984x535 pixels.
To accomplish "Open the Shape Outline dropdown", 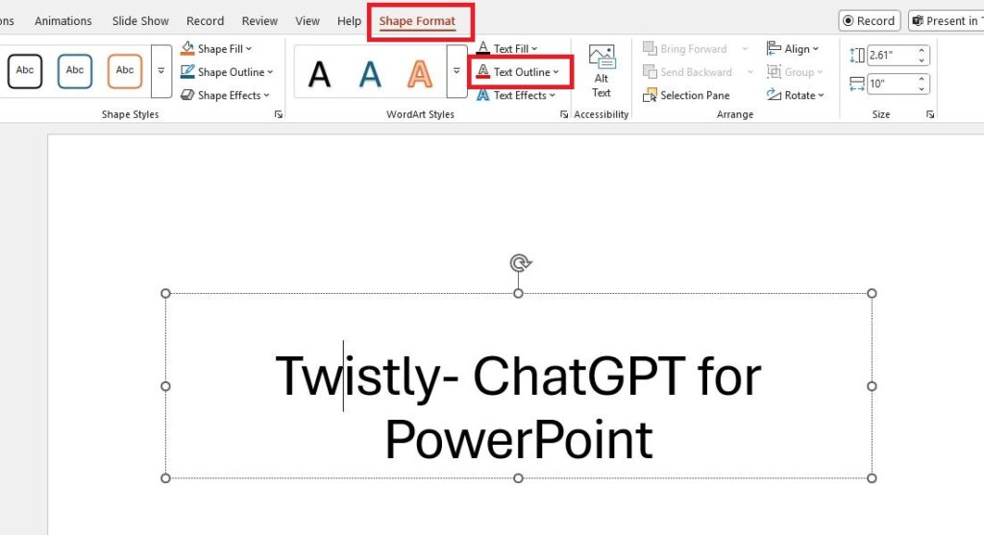I will click(227, 72).
